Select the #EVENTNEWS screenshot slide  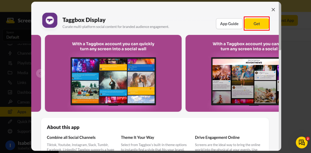point(232,73)
